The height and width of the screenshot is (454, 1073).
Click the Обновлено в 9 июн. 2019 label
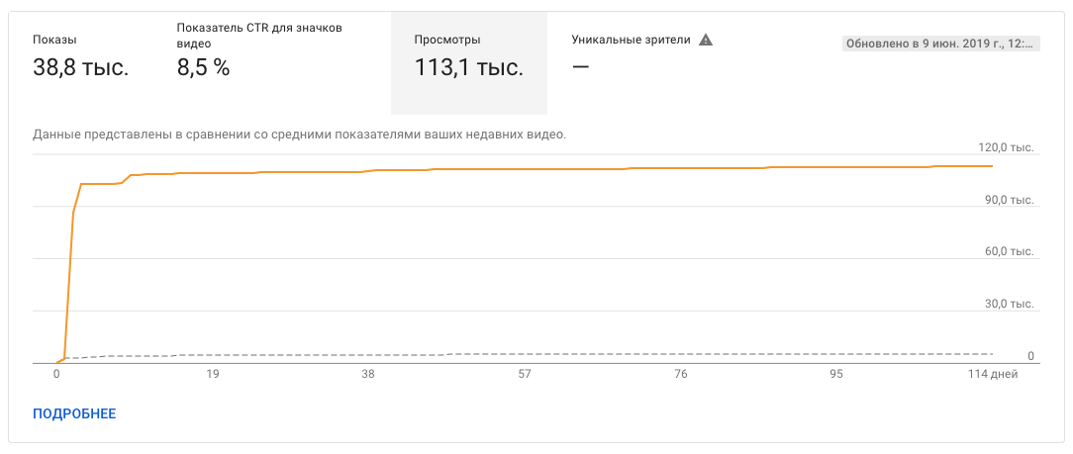(940, 44)
